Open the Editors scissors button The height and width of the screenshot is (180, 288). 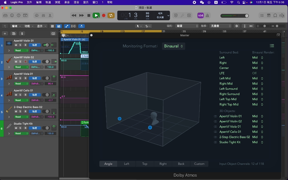[50, 15]
